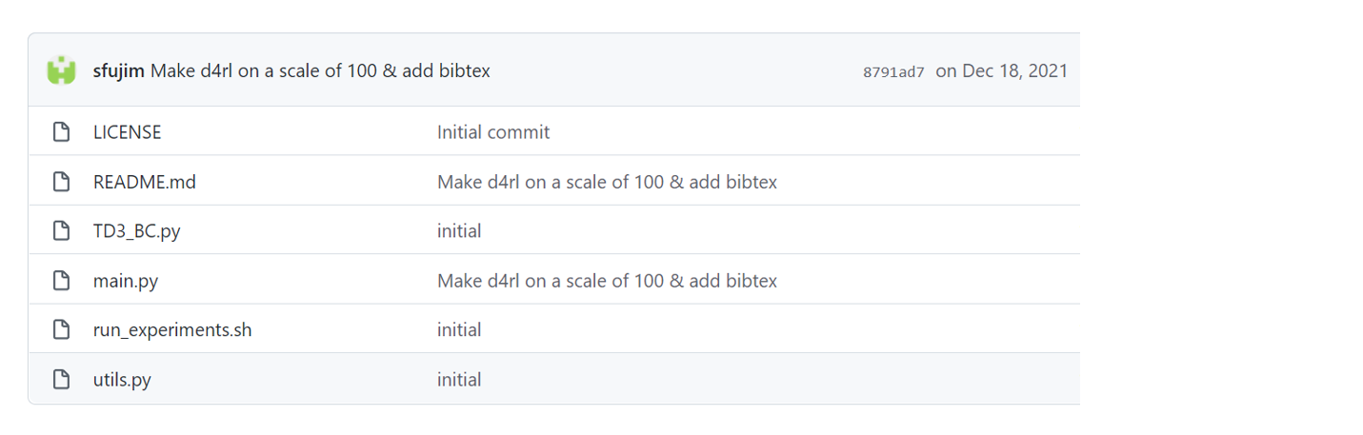Click the file icon beside main.py
The image size is (1363, 435).
(62, 281)
